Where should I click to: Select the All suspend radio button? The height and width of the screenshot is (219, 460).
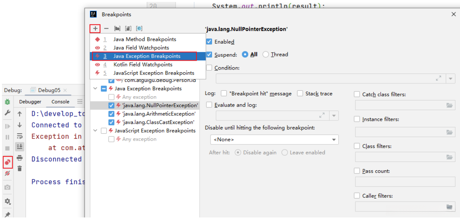click(244, 54)
